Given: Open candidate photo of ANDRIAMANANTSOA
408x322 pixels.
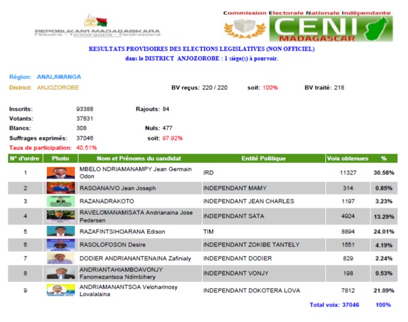Looking at the screenshot, I should 61,290.
